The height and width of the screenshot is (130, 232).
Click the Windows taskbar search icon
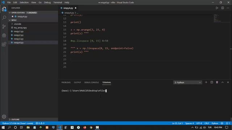point(9,127)
